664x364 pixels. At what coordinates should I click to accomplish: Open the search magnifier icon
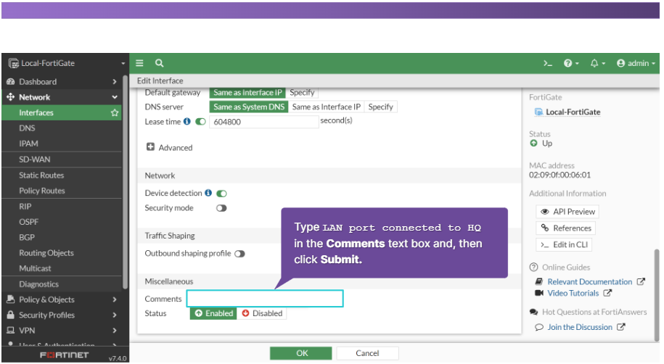point(159,63)
